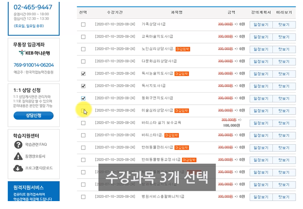This screenshot has height=209, width=303.
Task: Click the 과목명 column header
Action: pyautogui.click(x=176, y=12)
